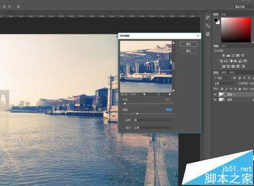Hide the top layer with eye icon
Screen dimensions: 254x186
tap(215, 94)
